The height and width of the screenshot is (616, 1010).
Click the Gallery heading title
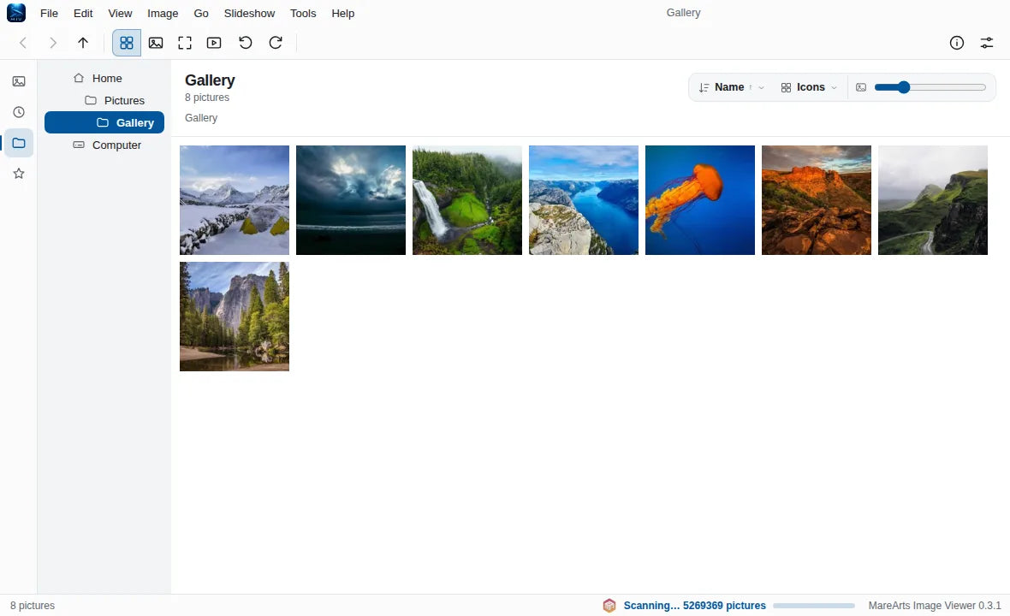click(210, 80)
